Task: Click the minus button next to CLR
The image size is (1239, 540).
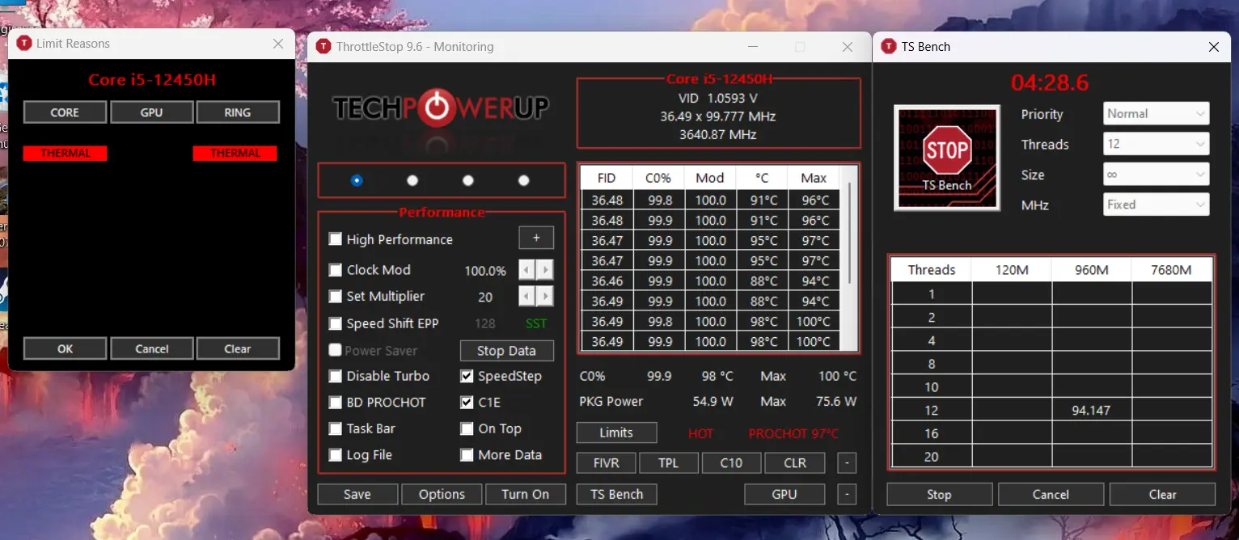Action: [846, 463]
